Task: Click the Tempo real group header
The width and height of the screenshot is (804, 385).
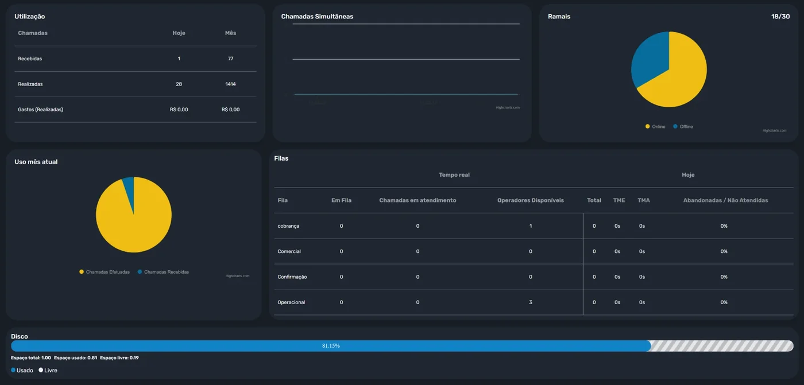Action: click(x=454, y=175)
